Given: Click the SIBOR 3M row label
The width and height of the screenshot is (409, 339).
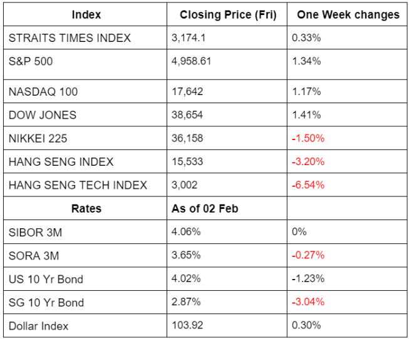Looking at the screenshot, I should (36, 232).
